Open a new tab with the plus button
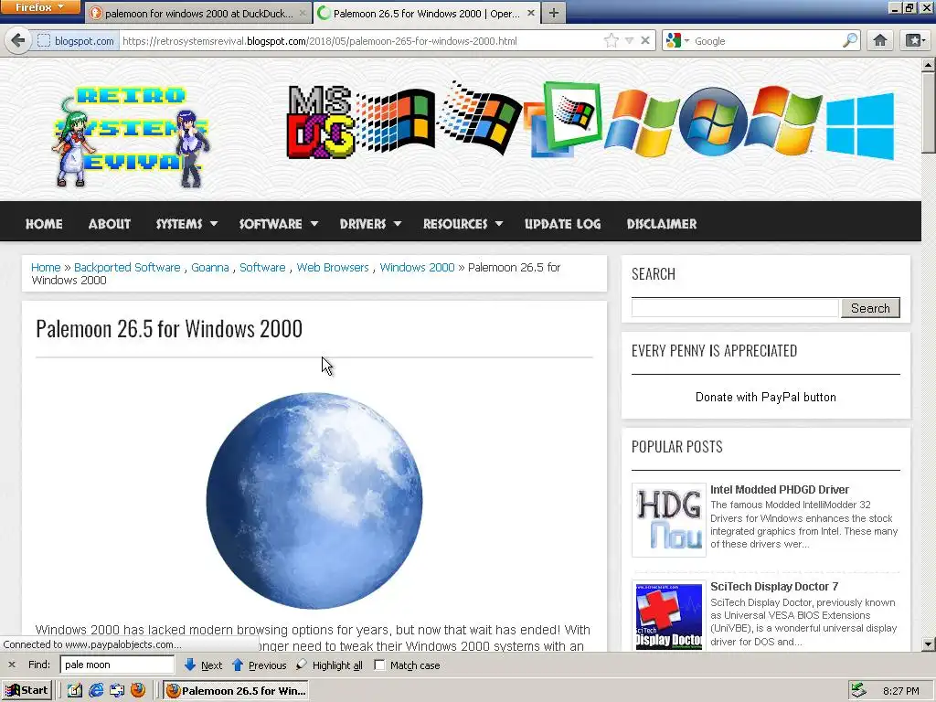 pos(554,13)
